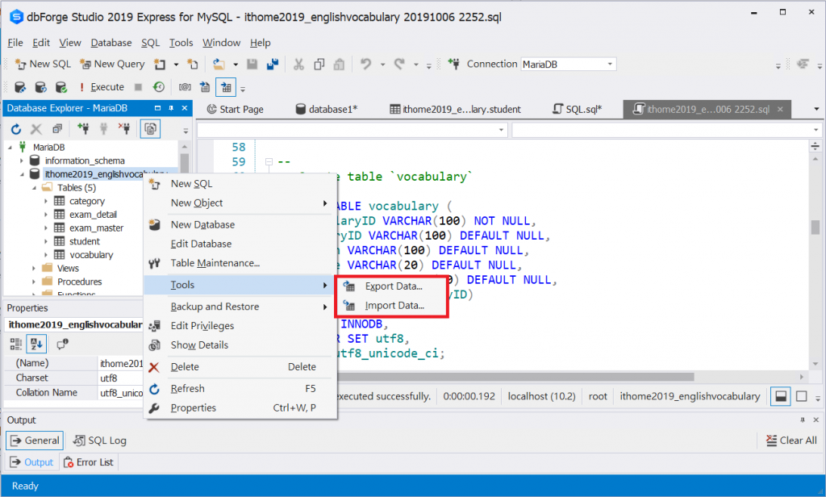Click the database check validate icon

(x=61, y=87)
